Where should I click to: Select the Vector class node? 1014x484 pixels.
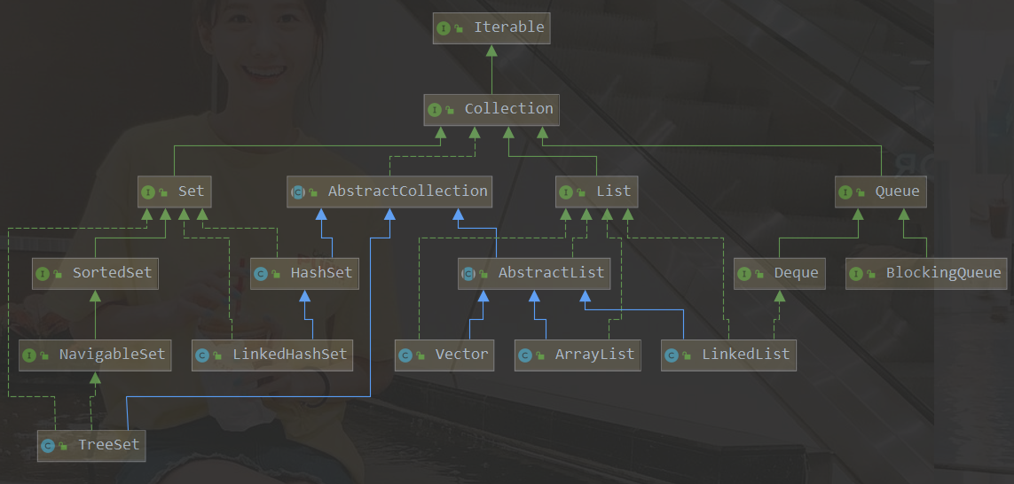[x=444, y=355]
